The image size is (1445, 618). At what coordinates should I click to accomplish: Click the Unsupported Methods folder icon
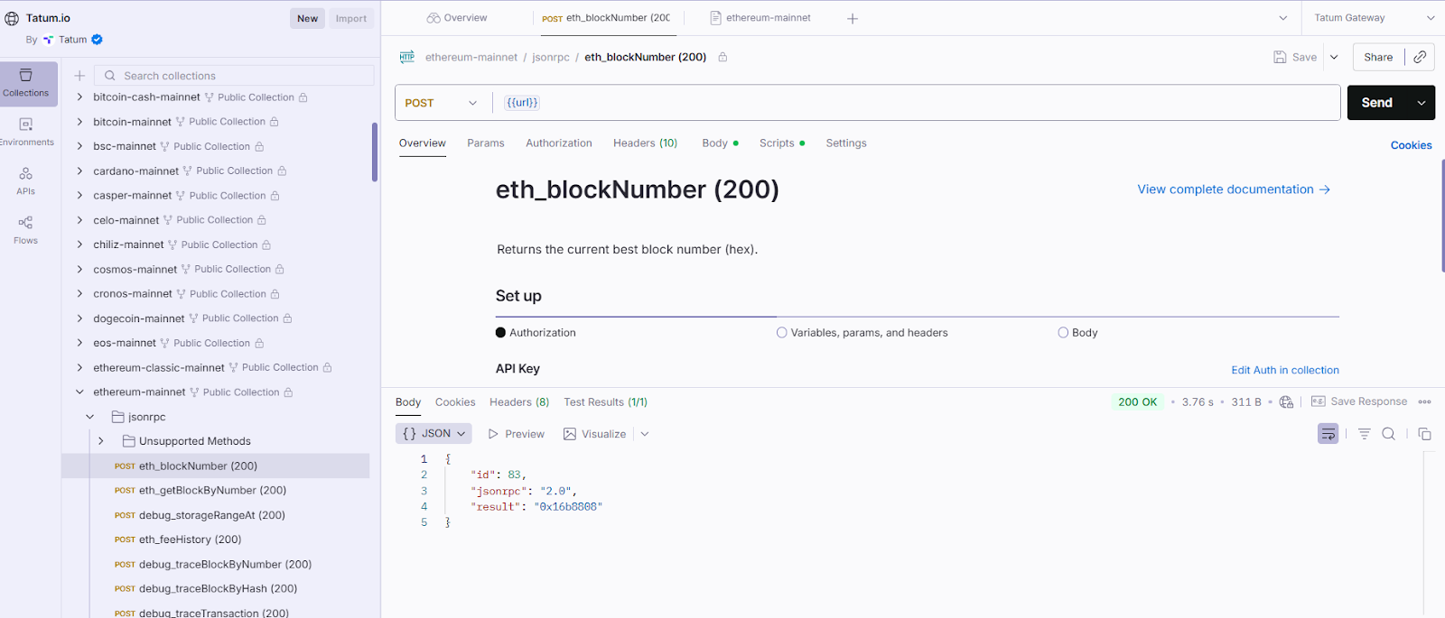coord(128,441)
